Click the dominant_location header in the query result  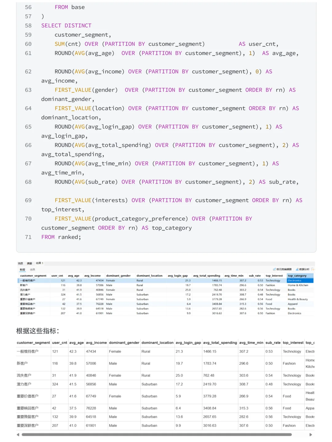pyautogui.click(x=149, y=276)
